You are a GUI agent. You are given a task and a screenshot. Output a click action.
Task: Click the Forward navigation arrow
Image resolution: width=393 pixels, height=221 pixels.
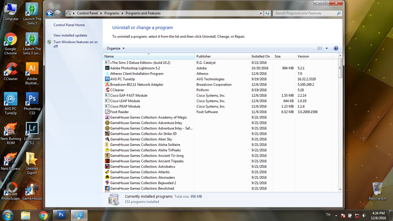coord(57,13)
